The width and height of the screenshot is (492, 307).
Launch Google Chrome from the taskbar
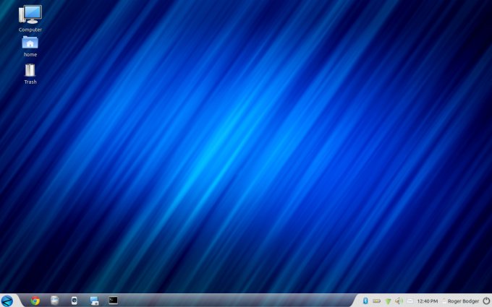point(35,300)
